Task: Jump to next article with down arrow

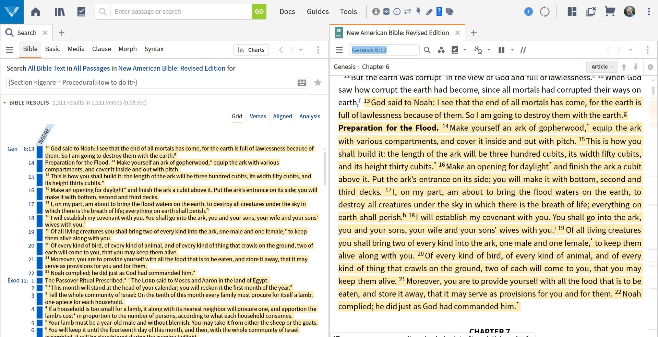Action: (635, 67)
